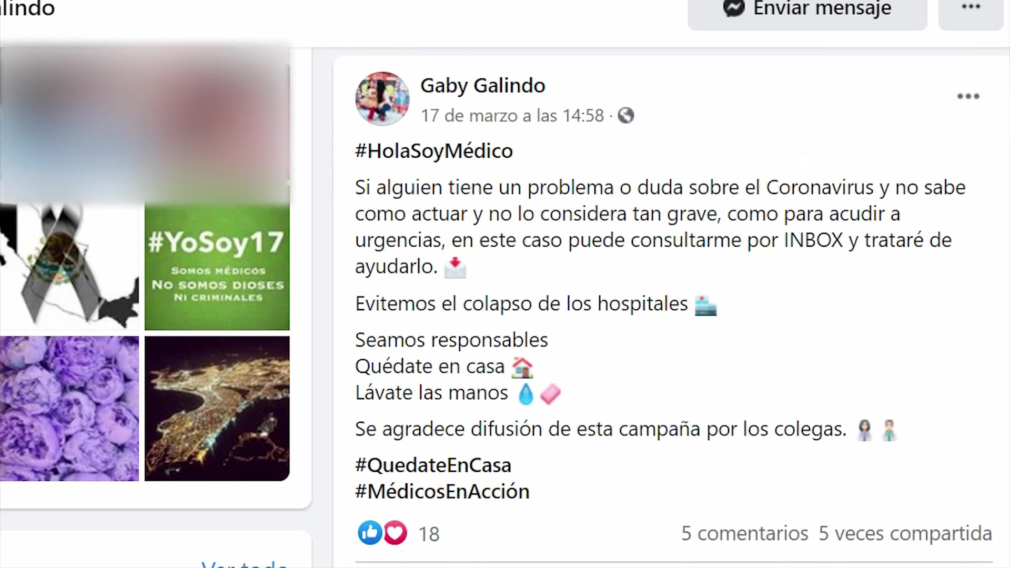The height and width of the screenshot is (568, 1010).
Task: Click the red heart Love reaction icon
Action: click(x=395, y=533)
